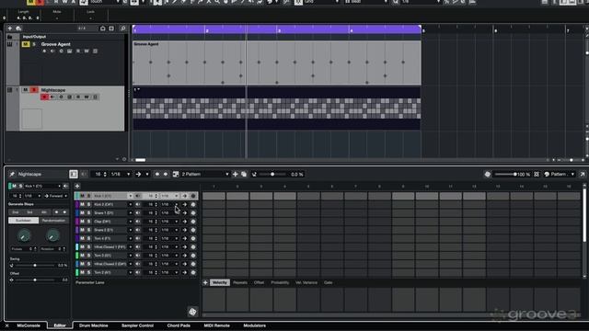
Task: Duplicate pattern using the copy icon
Action: tap(244, 174)
